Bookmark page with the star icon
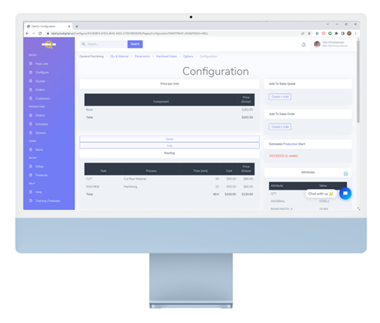The height and width of the screenshot is (323, 380). (310, 33)
